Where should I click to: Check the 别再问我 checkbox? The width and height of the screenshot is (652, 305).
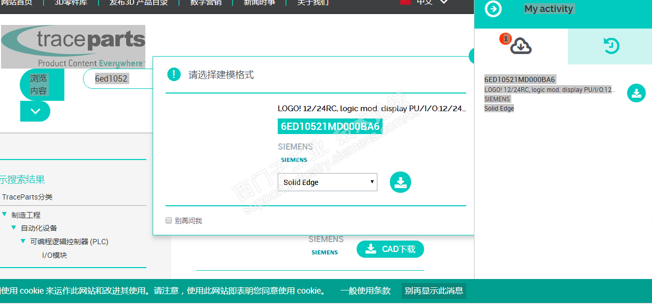pyautogui.click(x=168, y=220)
